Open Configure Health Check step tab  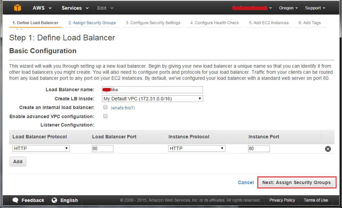(215, 23)
